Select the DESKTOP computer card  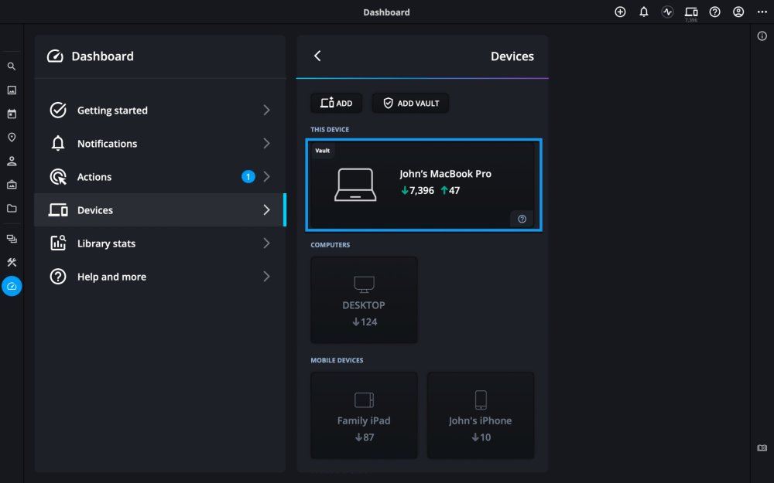(x=364, y=300)
